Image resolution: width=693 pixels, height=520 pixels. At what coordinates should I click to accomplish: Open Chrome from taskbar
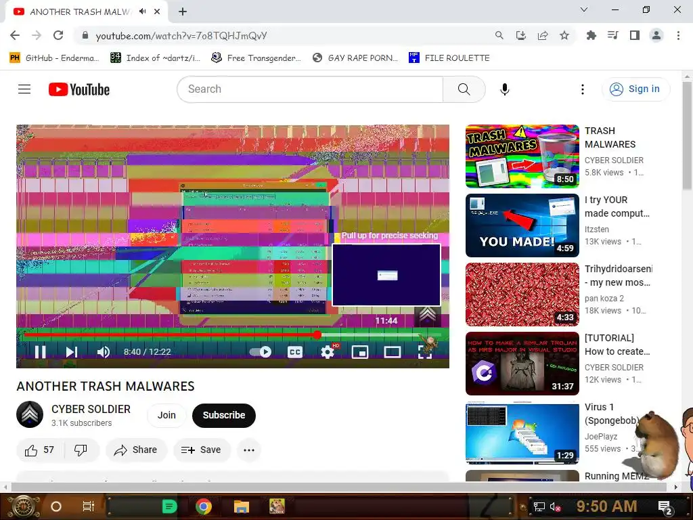click(203, 506)
